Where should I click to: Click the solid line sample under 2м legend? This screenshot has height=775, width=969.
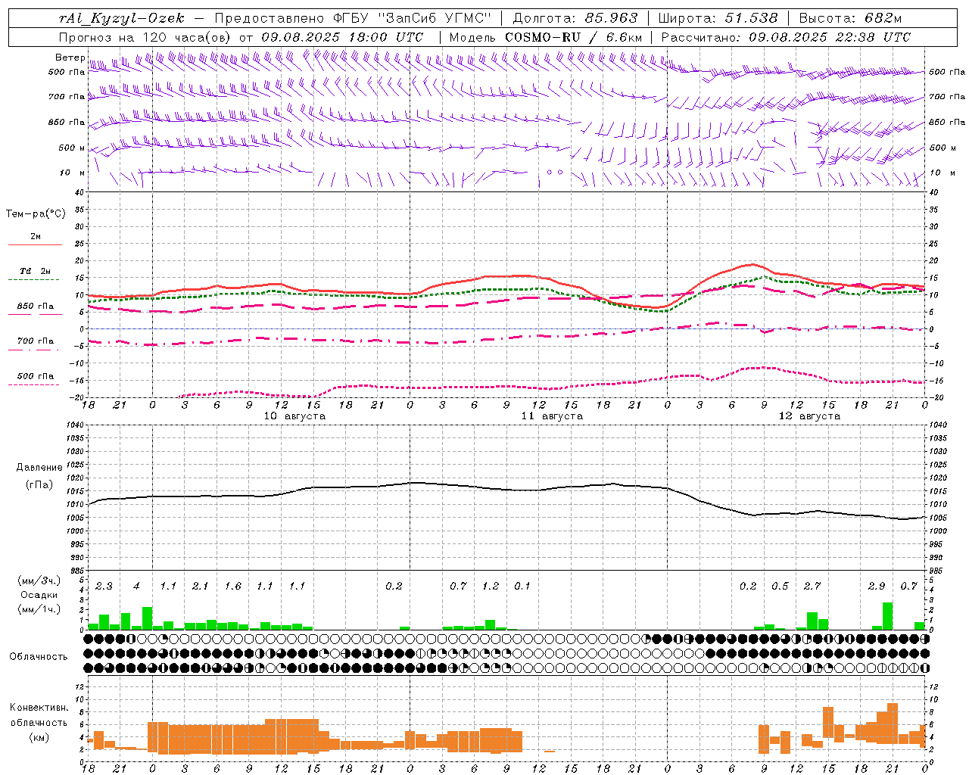(35, 245)
